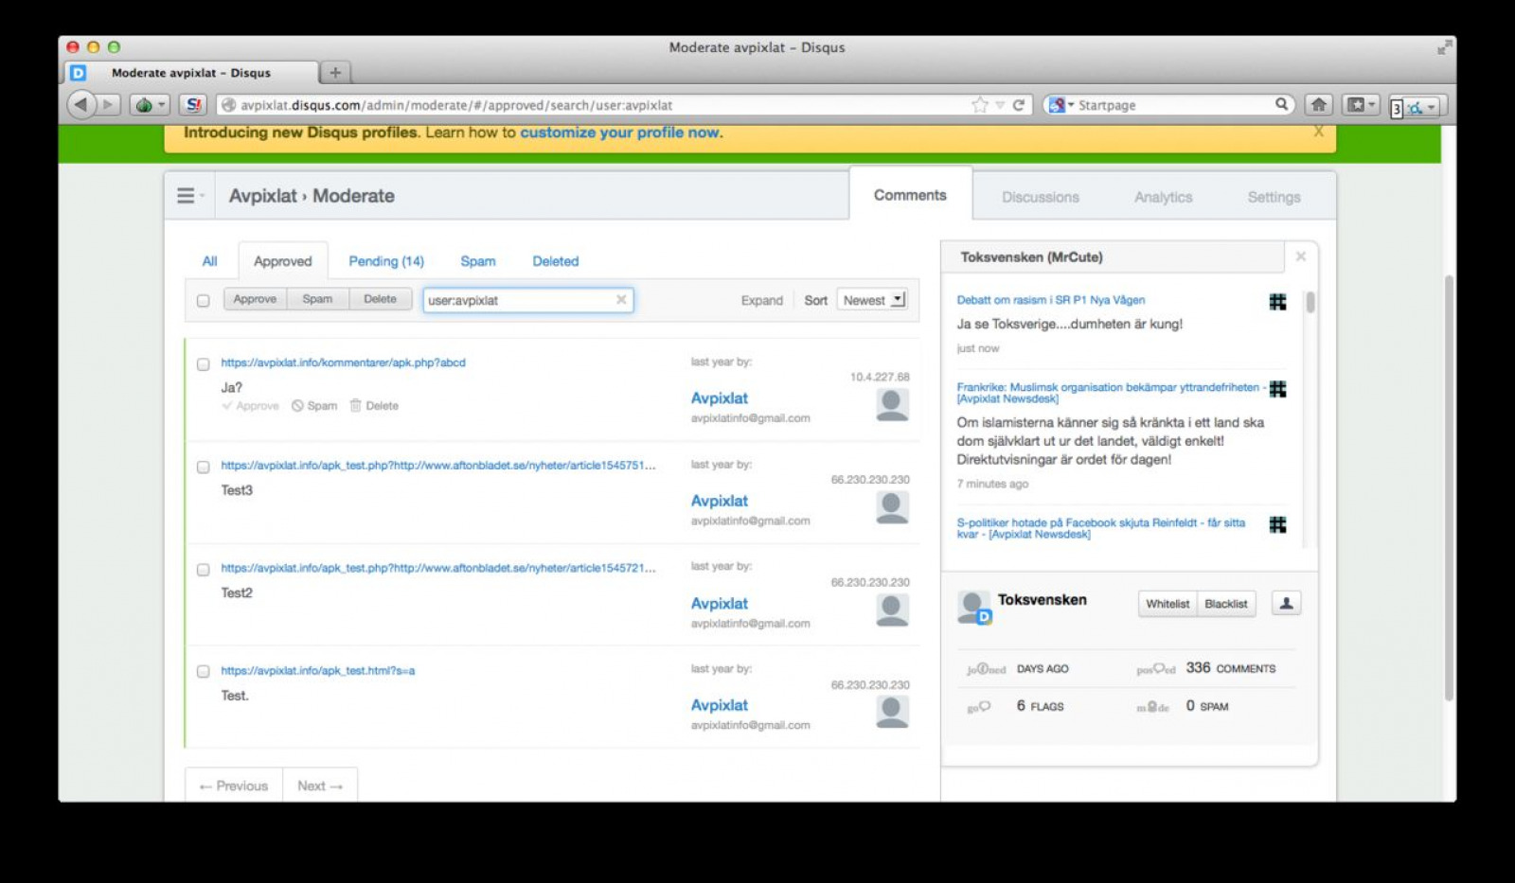This screenshot has height=883, width=1515.
Task: Click grid icon beside Frankrike comment
Action: [1277, 389]
